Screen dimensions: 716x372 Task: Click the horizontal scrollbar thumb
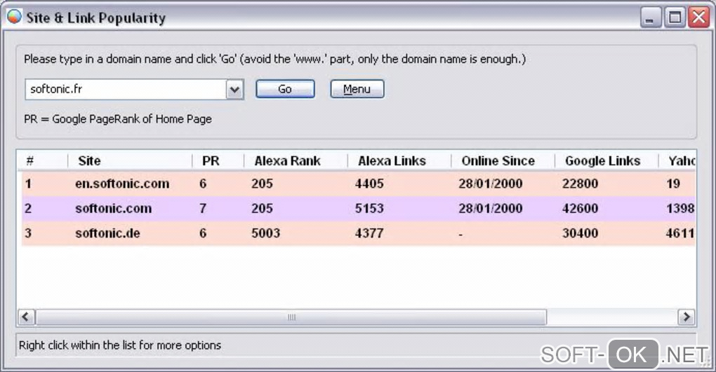(291, 317)
